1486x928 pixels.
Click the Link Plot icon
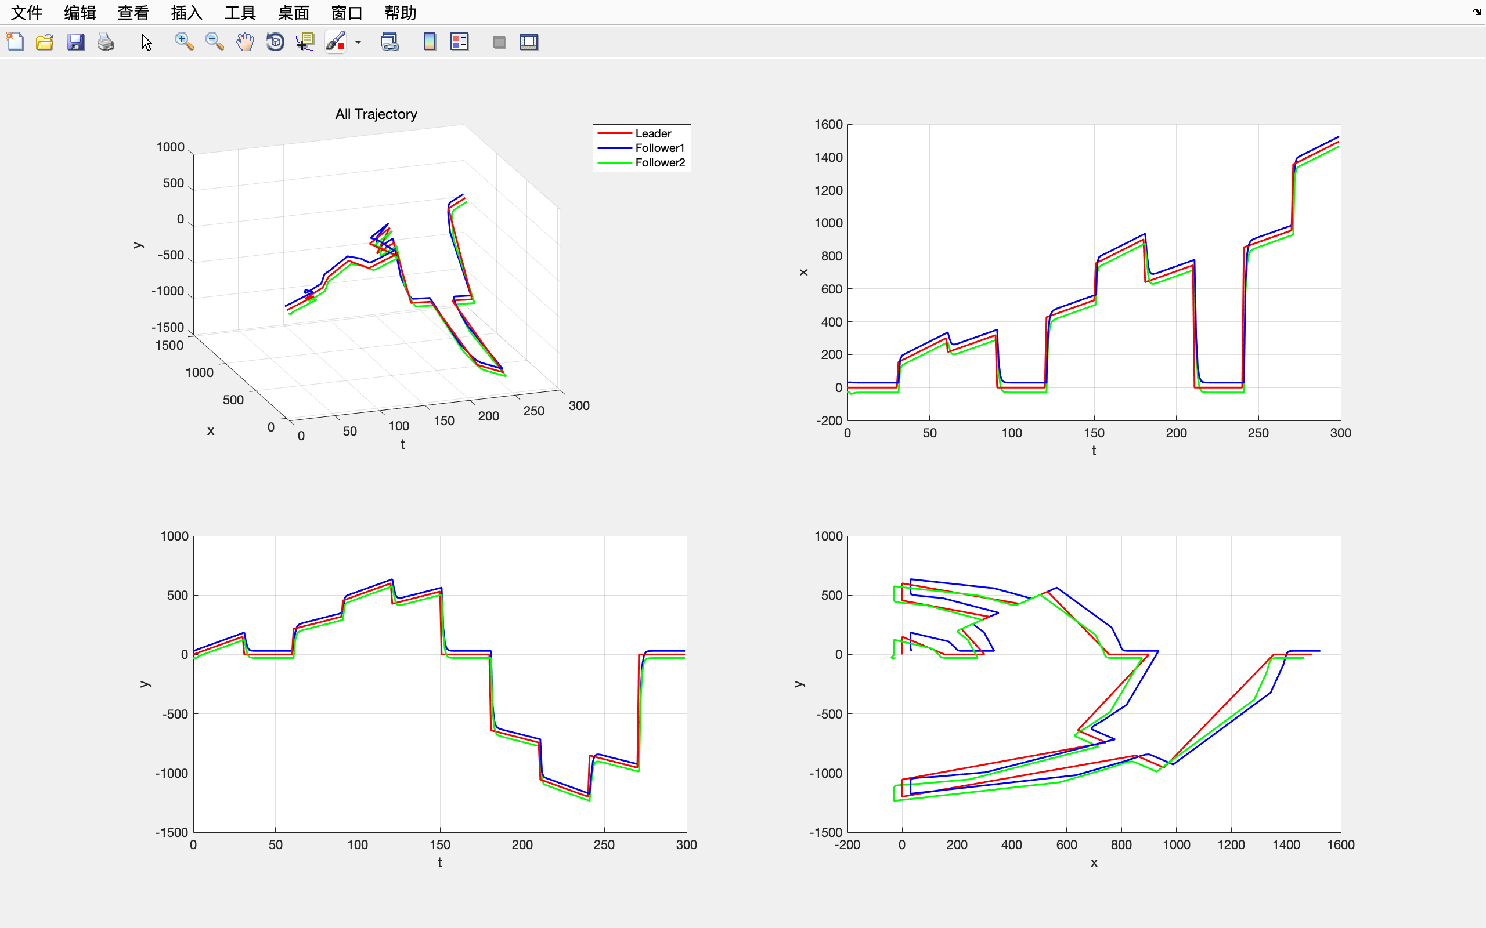pyautogui.click(x=390, y=42)
